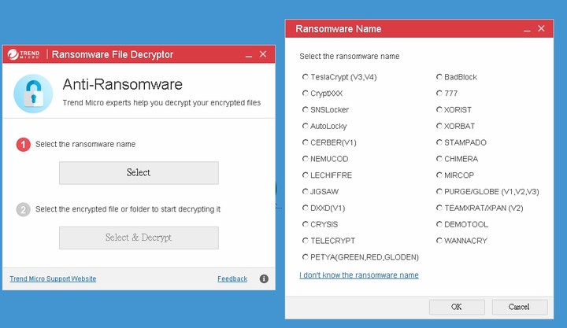Select CRYSIS ransomware
The height and width of the screenshot is (328, 567).
point(306,224)
